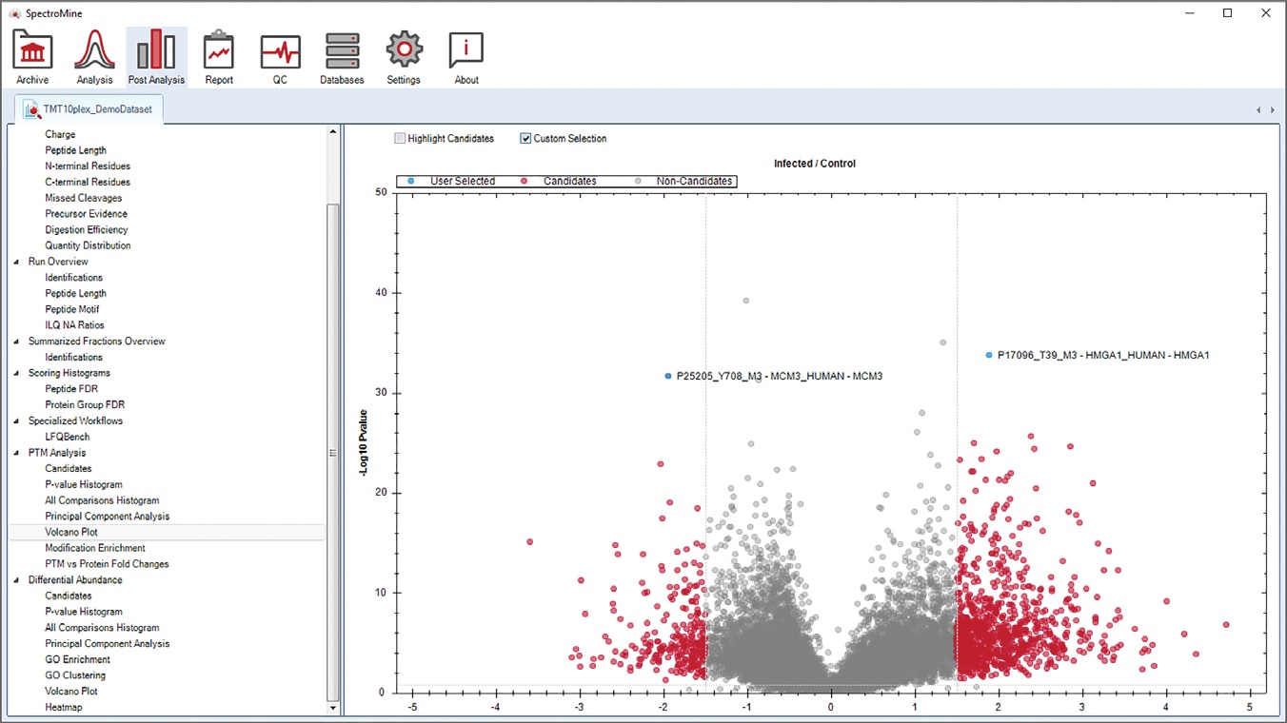Open Heatmap item
1287x723 pixels.
coord(64,708)
